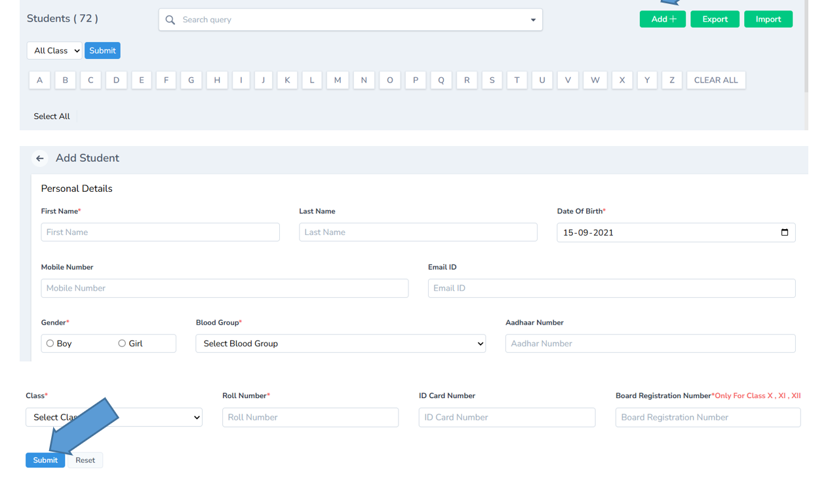Reset the Add Student form
Screen dimensions: 828x478
[x=85, y=460]
